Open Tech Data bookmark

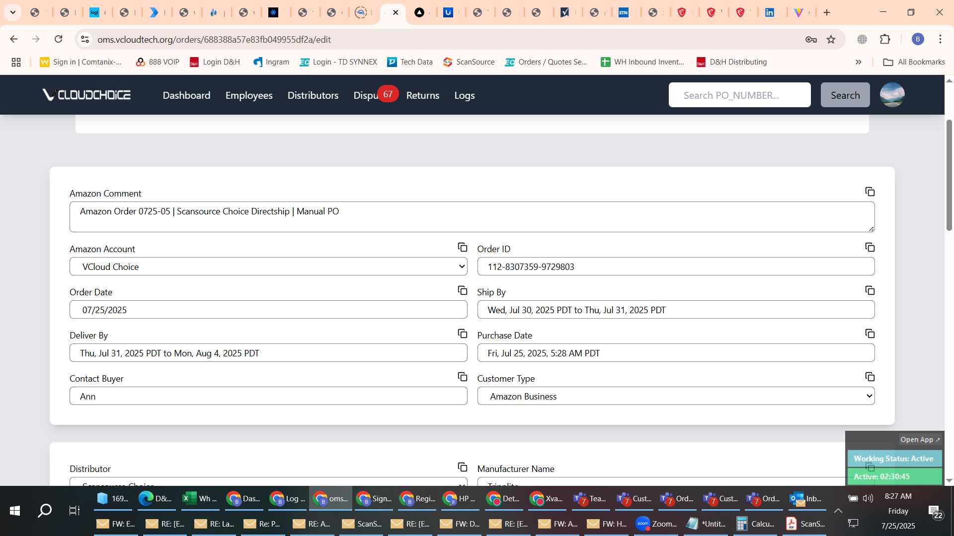410,62
